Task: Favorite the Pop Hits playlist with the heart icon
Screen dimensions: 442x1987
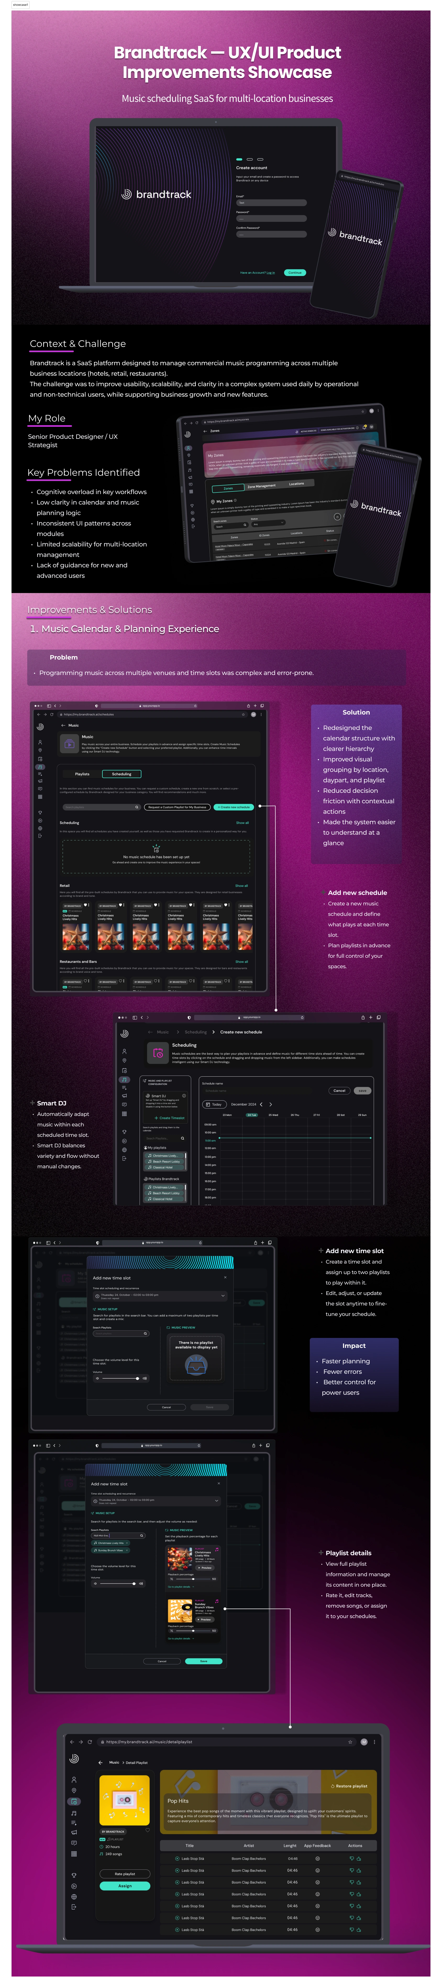Action: tap(147, 1830)
